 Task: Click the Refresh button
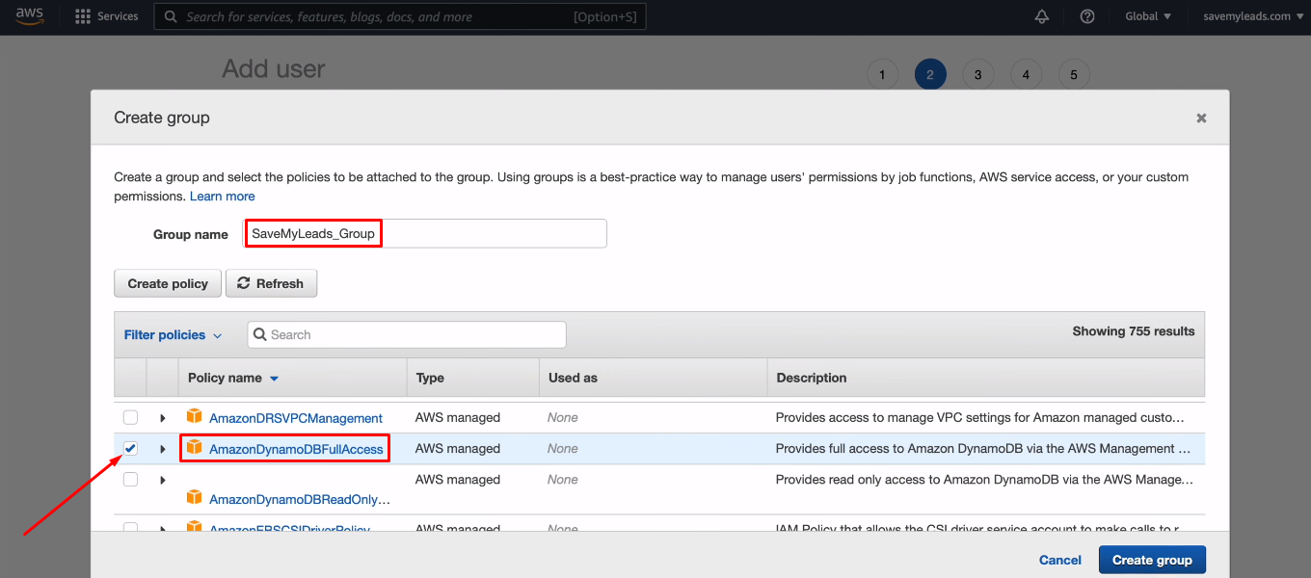(271, 283)
